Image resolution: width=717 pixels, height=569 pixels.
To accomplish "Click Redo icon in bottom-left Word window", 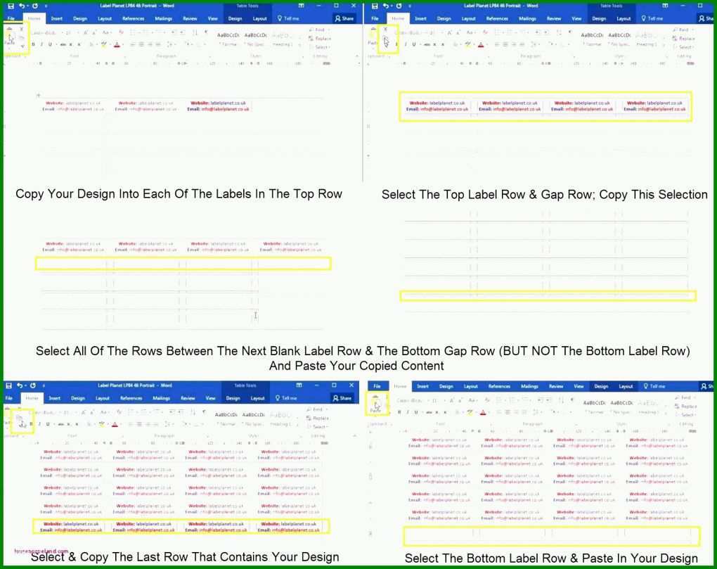I will pos(33,385).
